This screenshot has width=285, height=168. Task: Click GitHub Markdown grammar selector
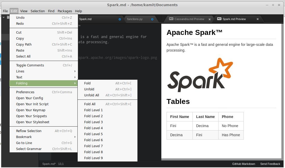point(243,164)
